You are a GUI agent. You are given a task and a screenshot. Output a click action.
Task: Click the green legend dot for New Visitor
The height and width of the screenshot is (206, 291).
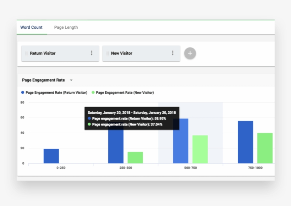coord(93,93)
